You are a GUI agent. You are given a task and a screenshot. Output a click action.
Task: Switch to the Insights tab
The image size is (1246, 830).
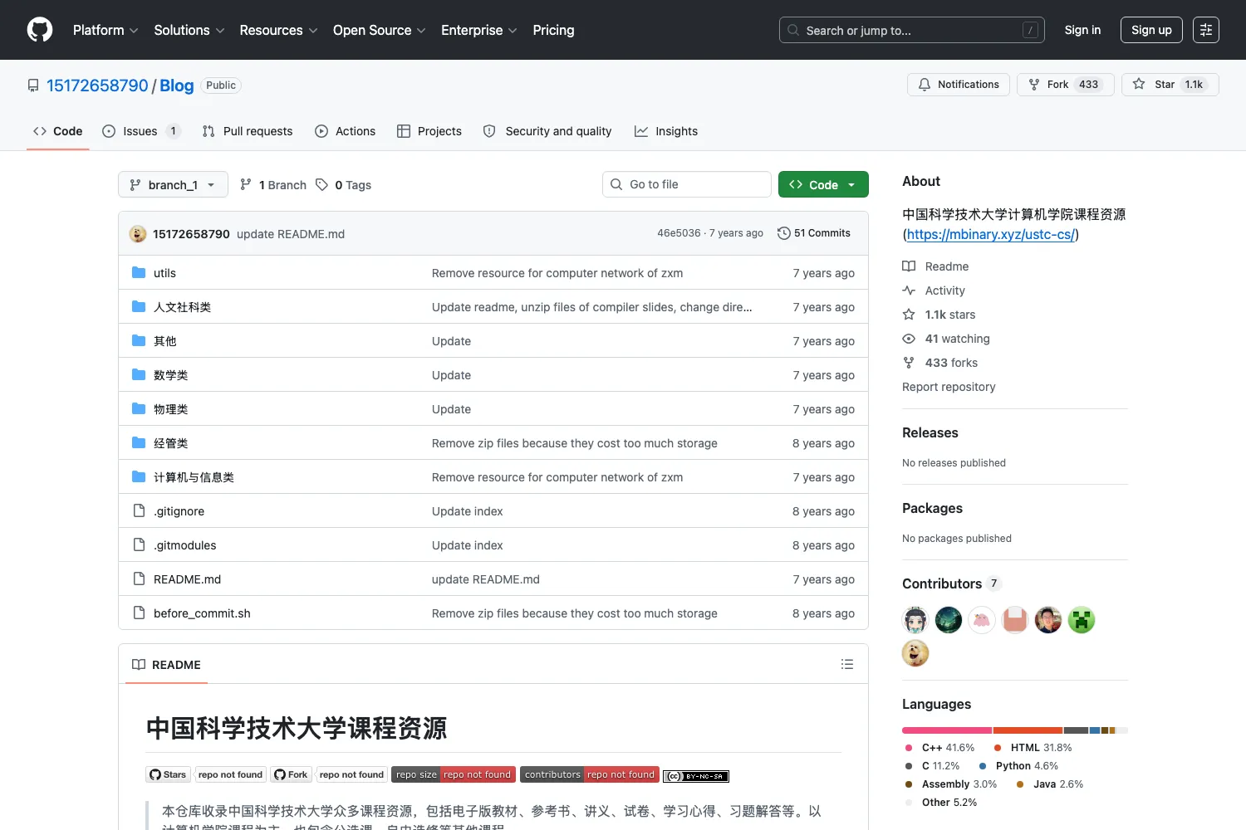(666, 131)
